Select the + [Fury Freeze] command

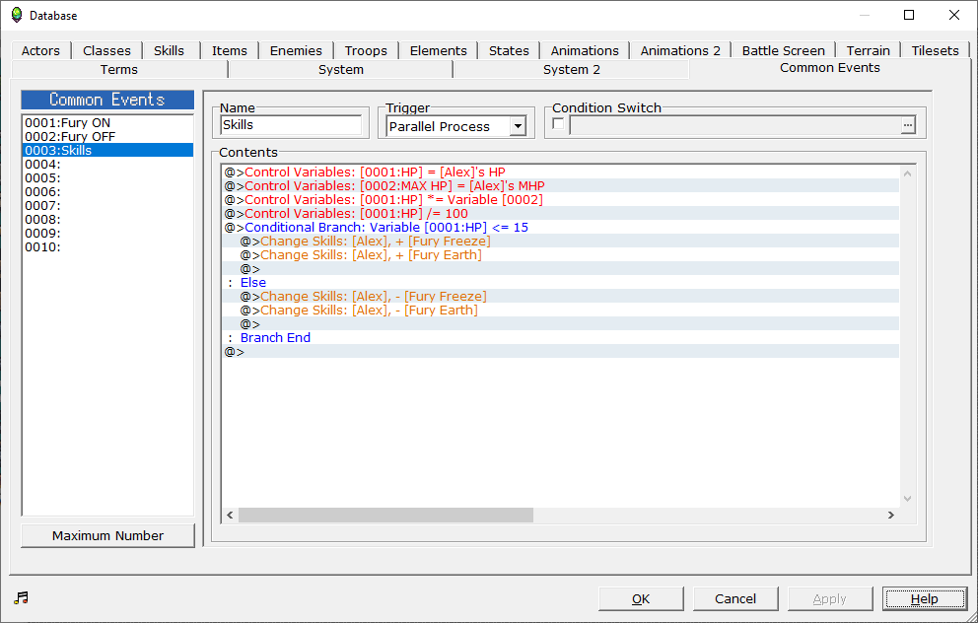click(561, 241)
